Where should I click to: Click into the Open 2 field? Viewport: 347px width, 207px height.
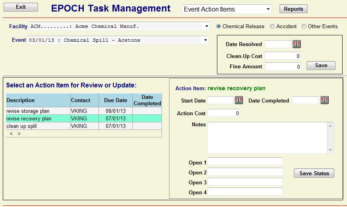(245, 172)
